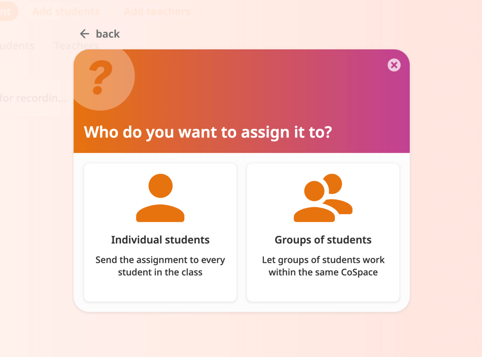This screenshot has width=482, height=357.
Task: Go back using the back link
Action: click(99, 34)
